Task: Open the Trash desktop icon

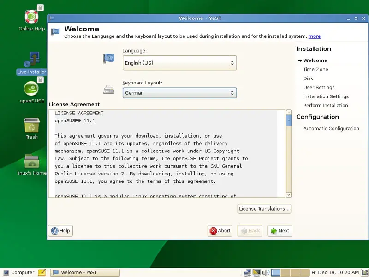Action: [x=31, y=128]
